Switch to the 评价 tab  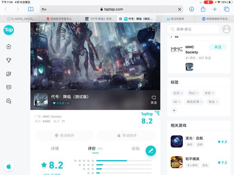[x=95, y=148]
